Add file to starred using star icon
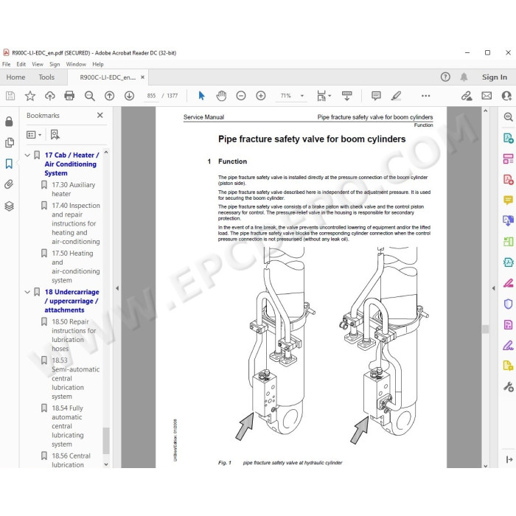Screen dimensions: 516x516 (30, 96)
